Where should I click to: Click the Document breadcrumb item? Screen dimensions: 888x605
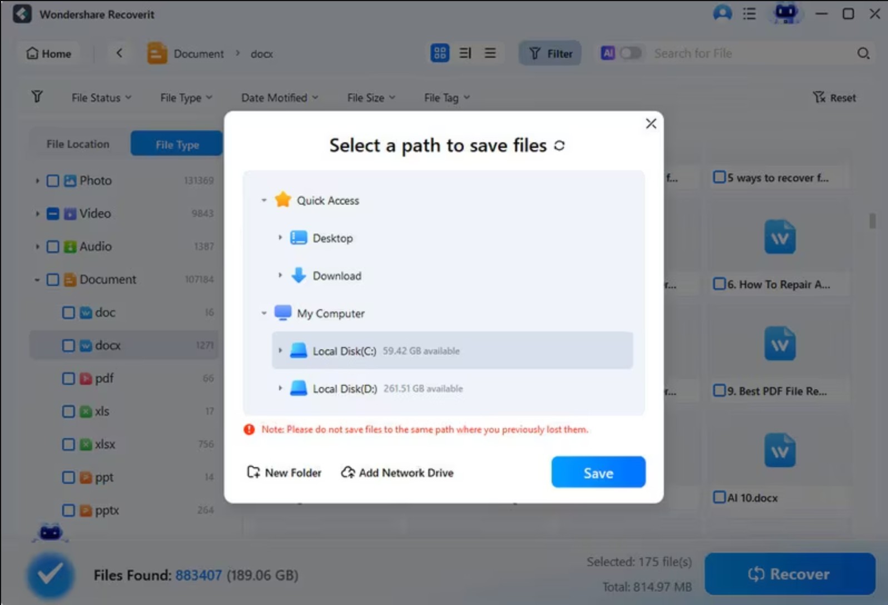coord(199,53)
